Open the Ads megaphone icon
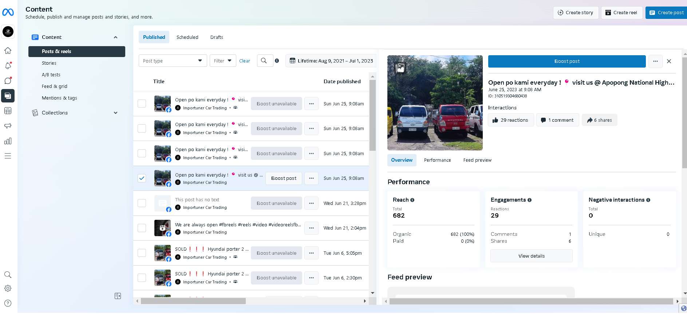The image size is (687, 315). click(8, 126)
